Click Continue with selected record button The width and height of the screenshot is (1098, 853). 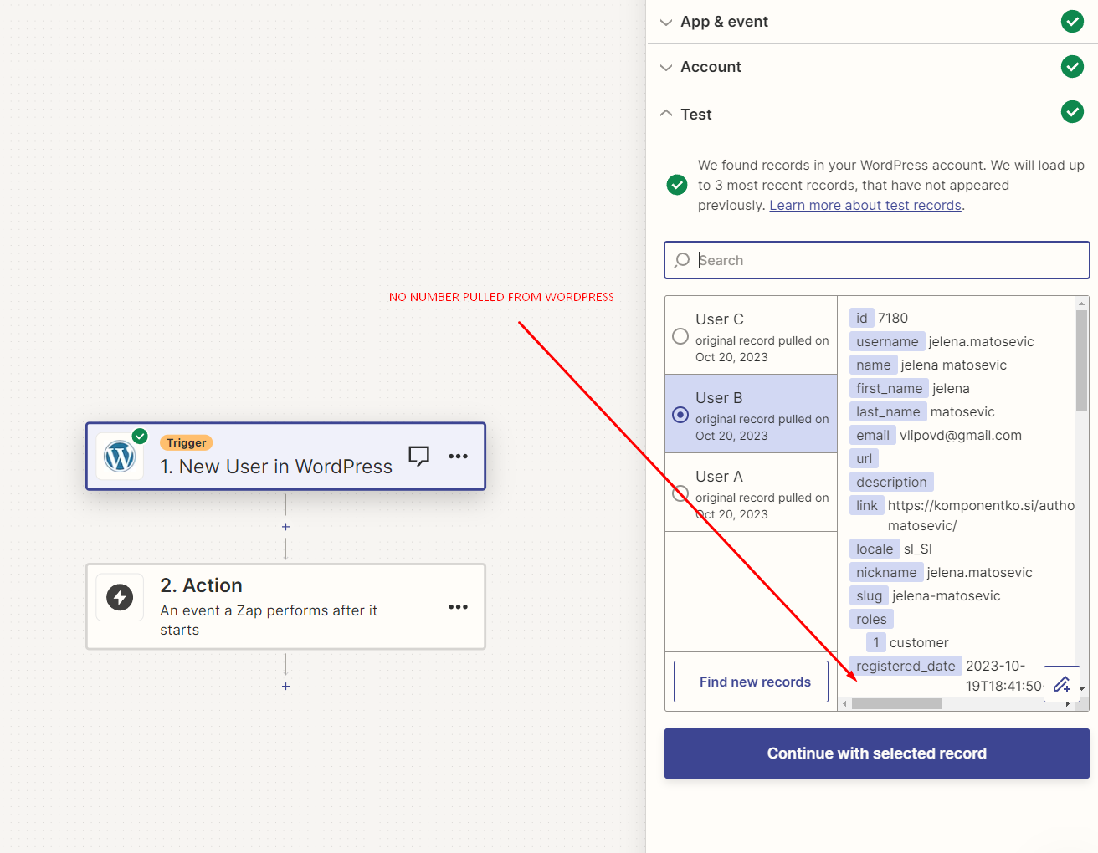877,753
